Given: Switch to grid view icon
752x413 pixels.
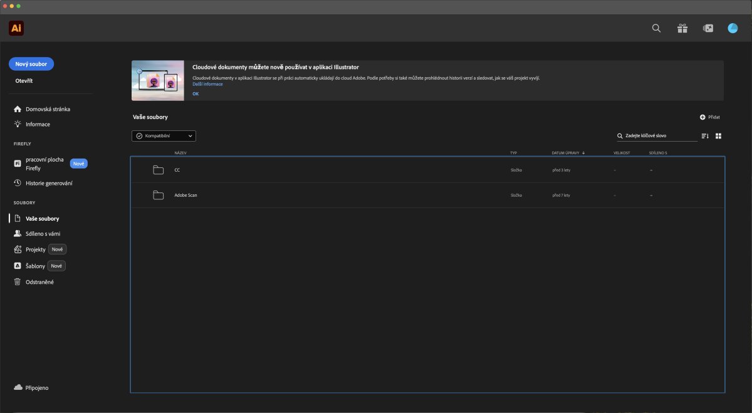Looking at the screenshot, I should tap(719, 136).
